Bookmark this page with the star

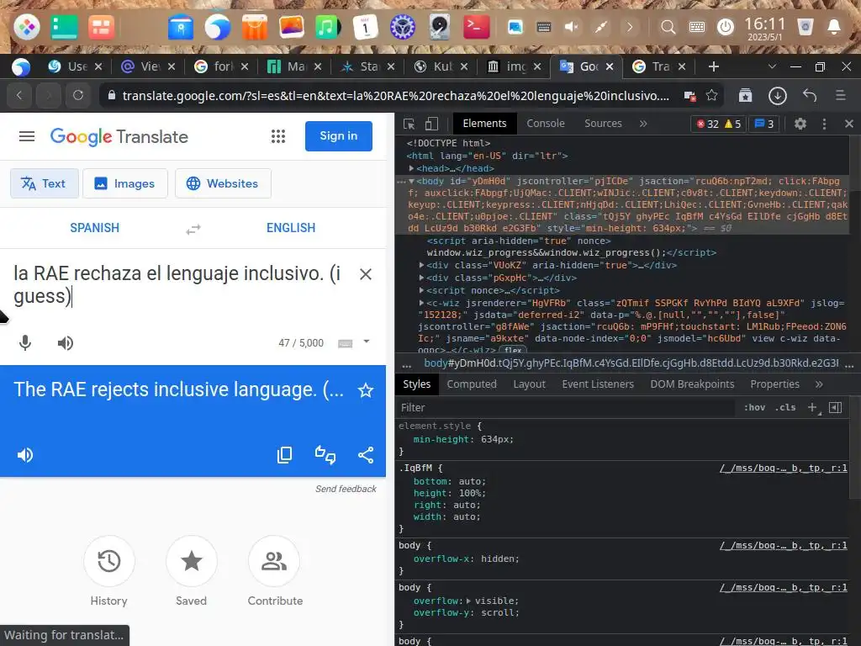click(x=711, y=96)
